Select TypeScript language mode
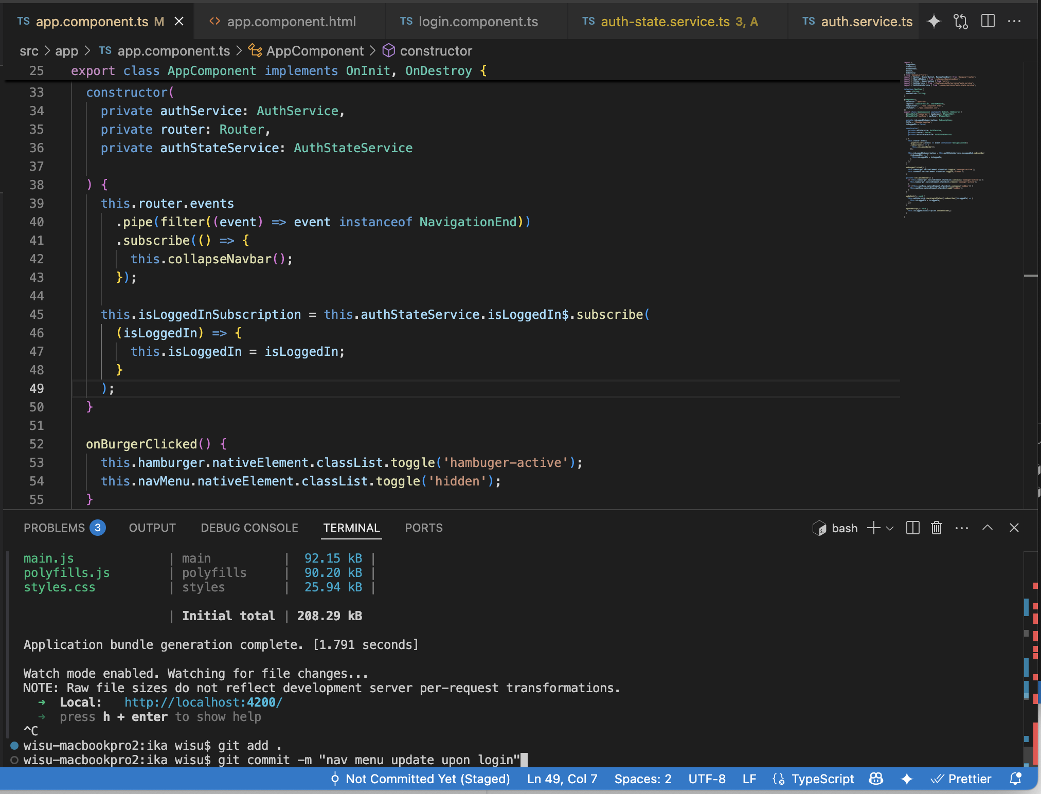This screenshot has height=794, width=1041. [822, 779]
